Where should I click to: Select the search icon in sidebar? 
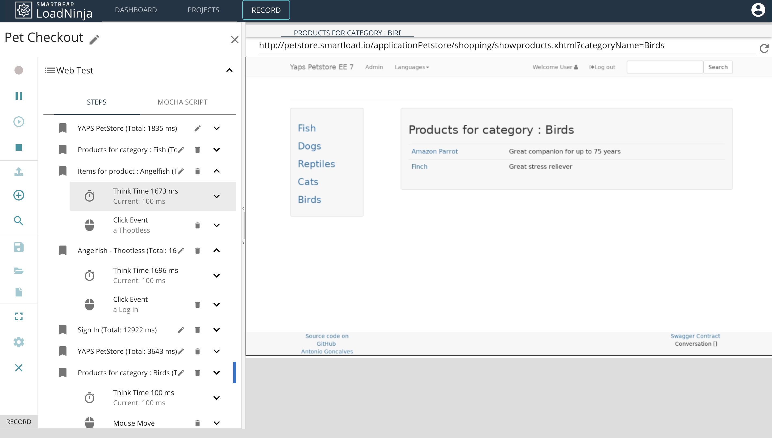(x=18, y=221)
